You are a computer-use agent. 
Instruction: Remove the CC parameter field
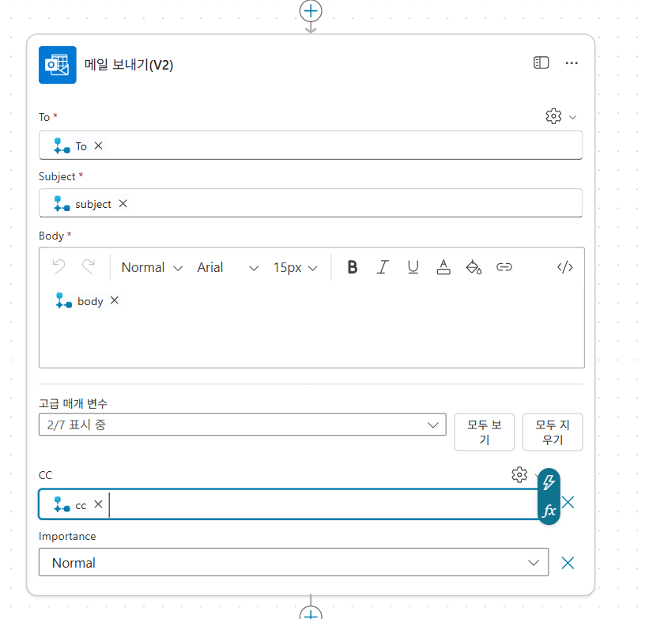[568, 502]
